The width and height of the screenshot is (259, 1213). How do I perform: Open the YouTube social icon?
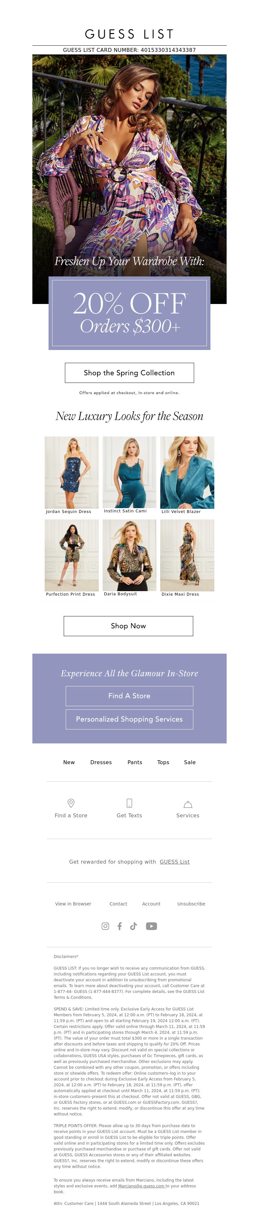[x=152, y=926]
